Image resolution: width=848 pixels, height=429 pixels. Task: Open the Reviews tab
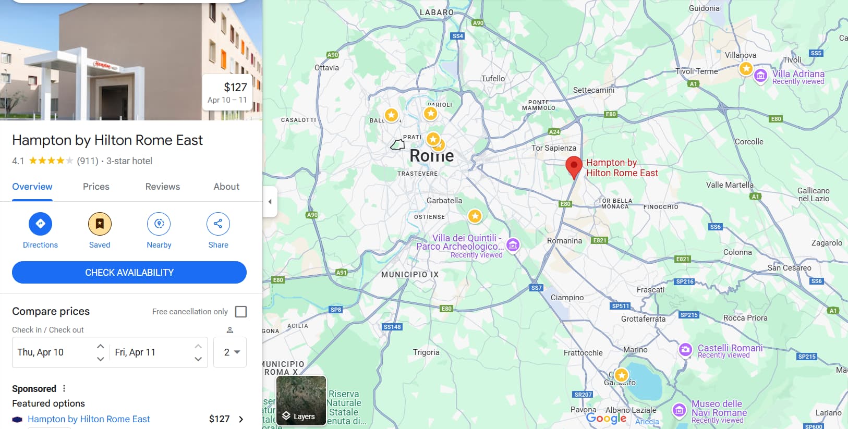pyautogui.click(x=162, y=187)
